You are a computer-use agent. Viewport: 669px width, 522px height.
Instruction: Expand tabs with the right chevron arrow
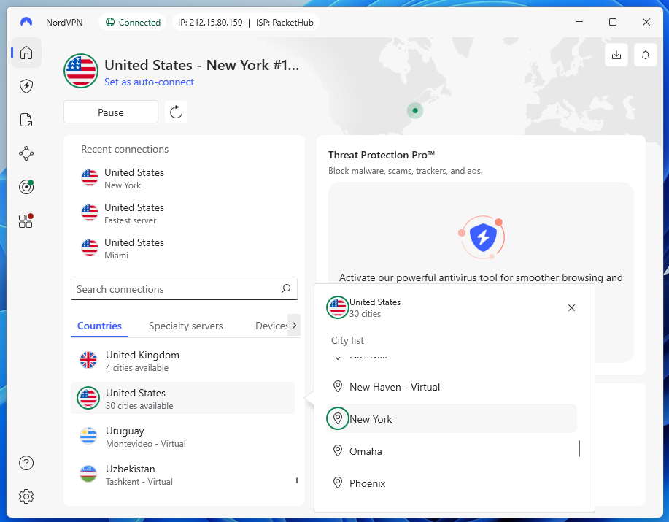click(294, 325)
